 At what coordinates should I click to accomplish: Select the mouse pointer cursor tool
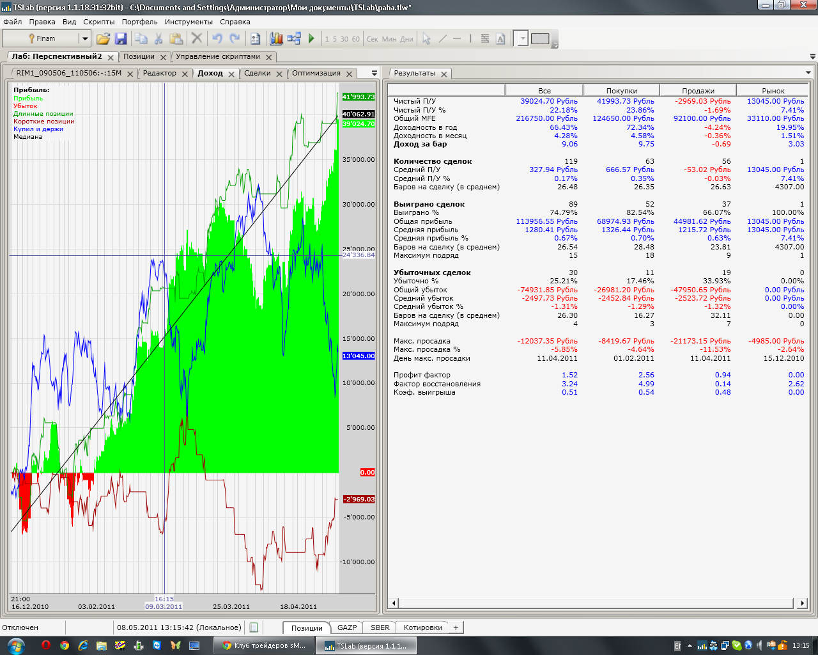(x=426, y=39)
